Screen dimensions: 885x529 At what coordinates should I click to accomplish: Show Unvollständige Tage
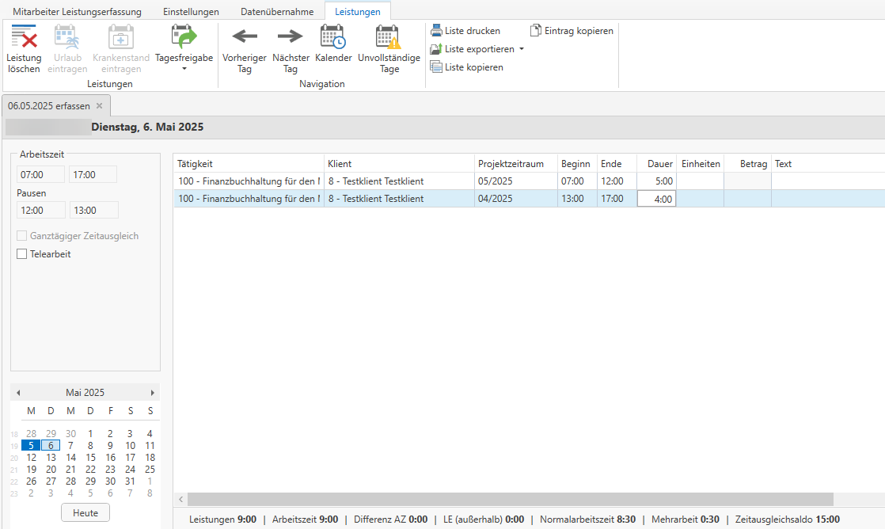389,37
